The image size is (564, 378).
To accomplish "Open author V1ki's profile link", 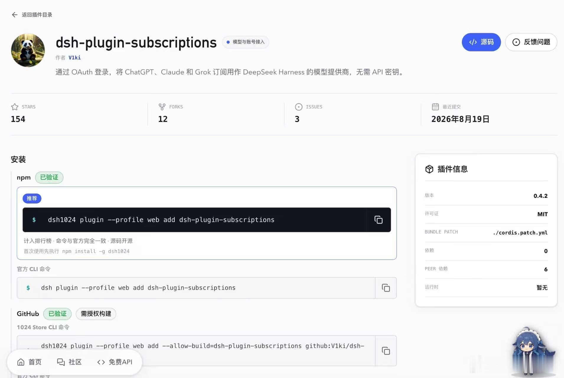I will (x=74, y=58).
